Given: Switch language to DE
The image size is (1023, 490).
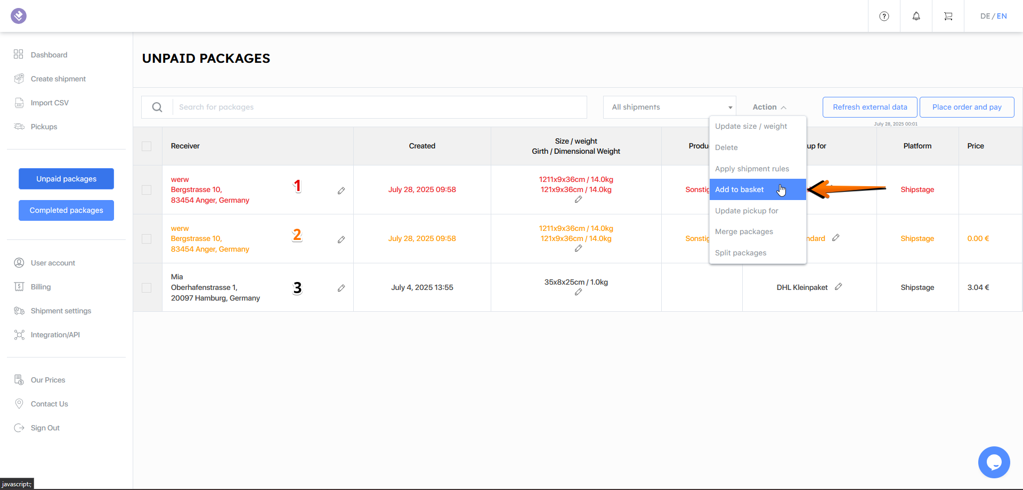Looking at the screenshot, I should click(985, 16).
